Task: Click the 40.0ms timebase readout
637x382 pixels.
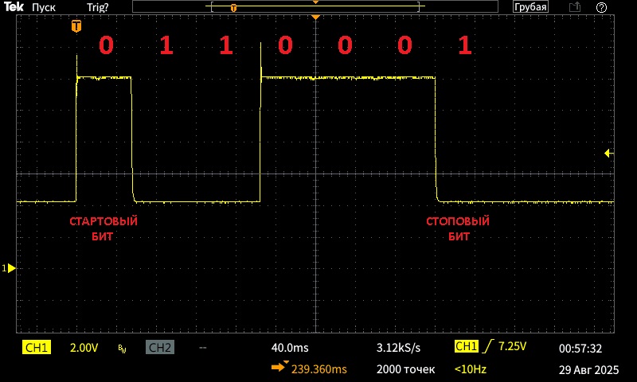Action: [290, 348]
